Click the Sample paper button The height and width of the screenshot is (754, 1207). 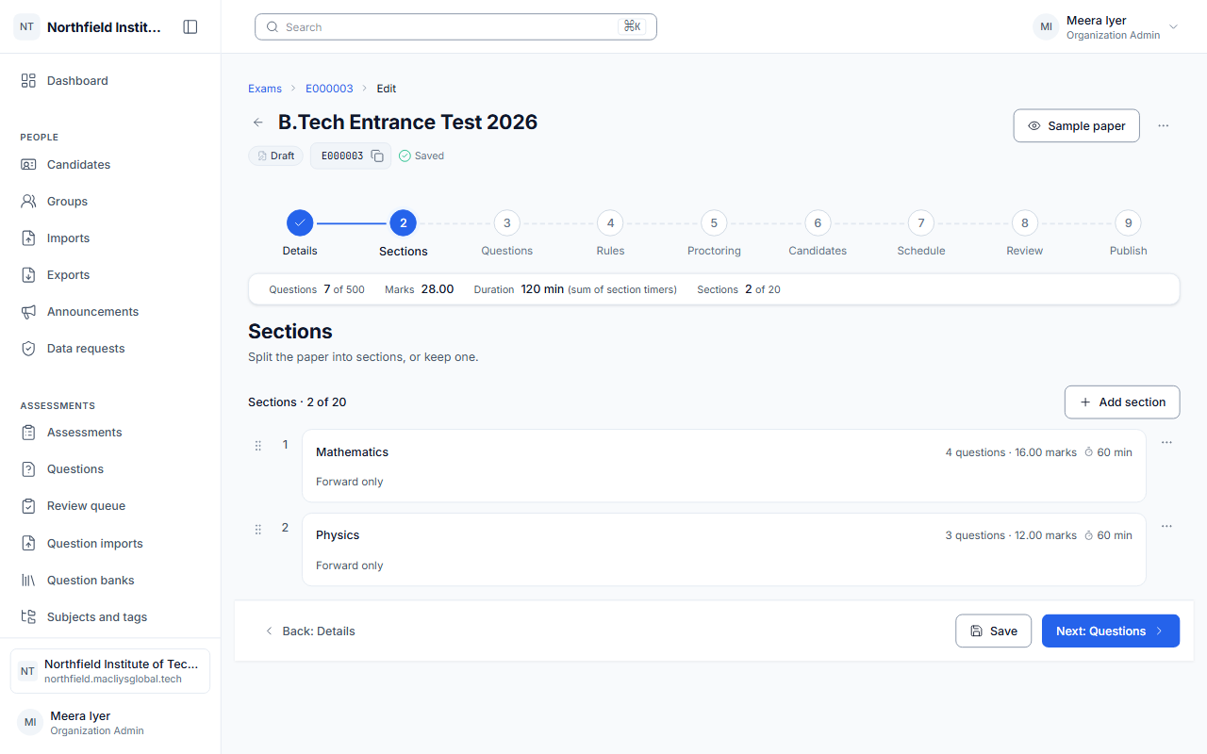(1076, 126)
